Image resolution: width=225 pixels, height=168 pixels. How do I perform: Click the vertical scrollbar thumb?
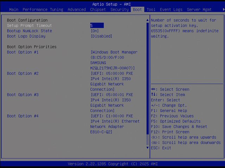point(148,78)
